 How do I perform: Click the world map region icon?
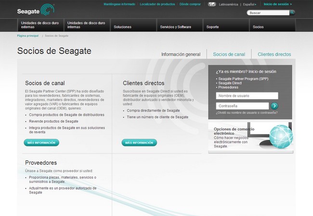tap(212, 4)
